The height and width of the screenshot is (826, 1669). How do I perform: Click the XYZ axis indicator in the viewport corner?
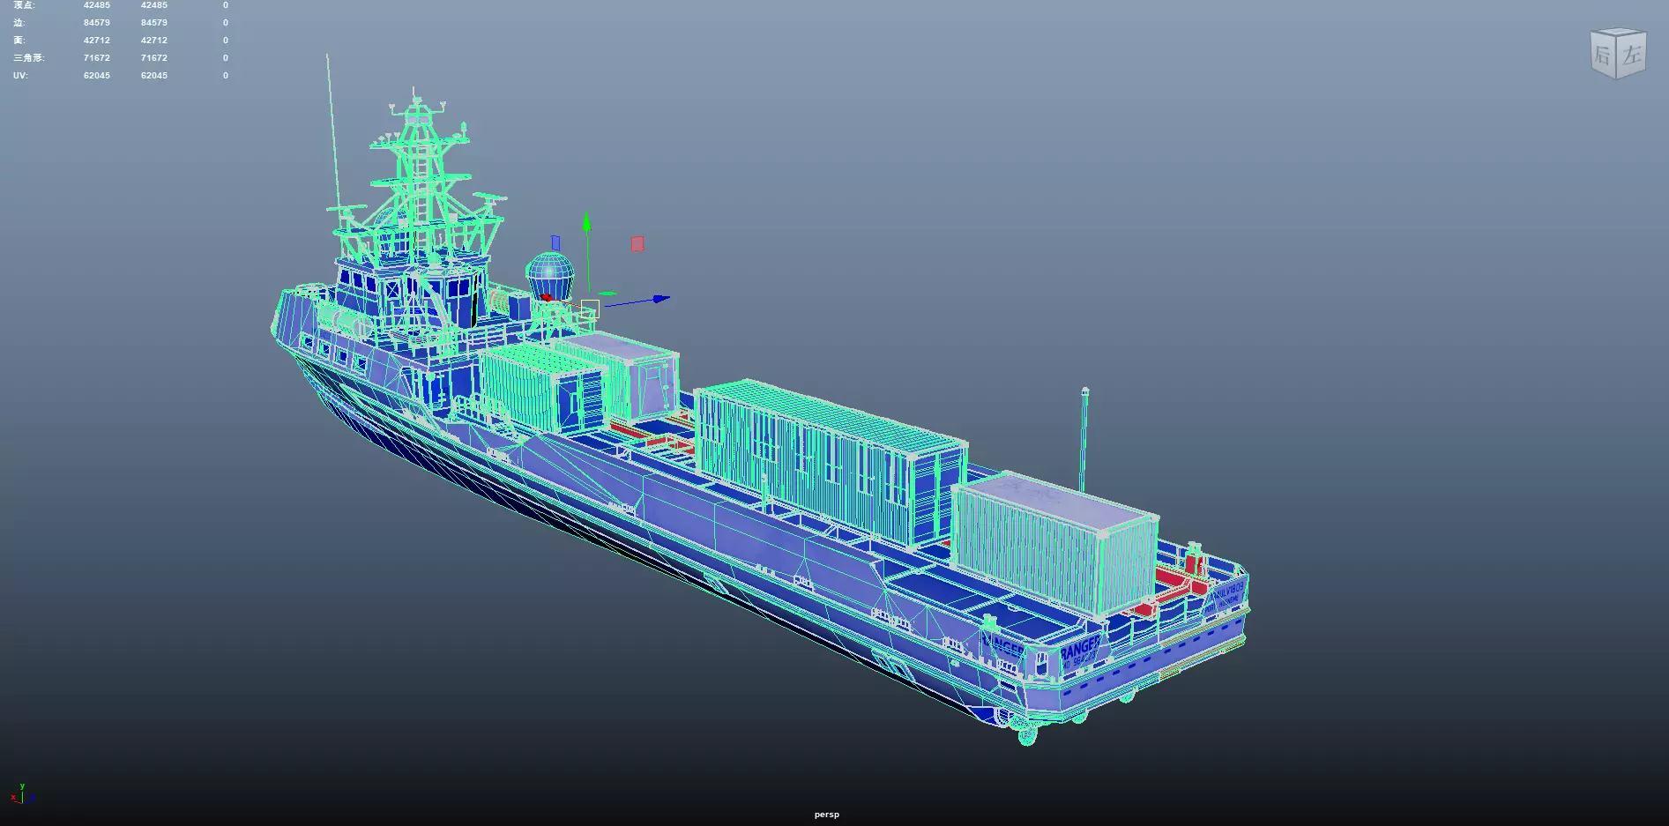[x=22, y=794]
